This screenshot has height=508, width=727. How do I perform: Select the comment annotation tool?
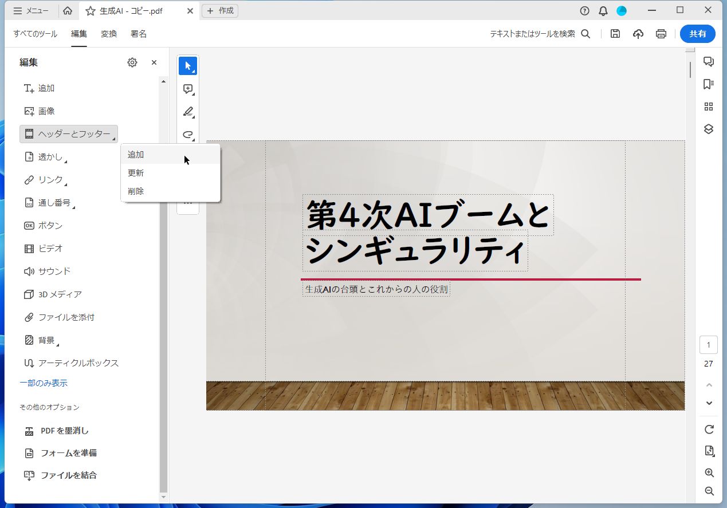pos(188,88)
